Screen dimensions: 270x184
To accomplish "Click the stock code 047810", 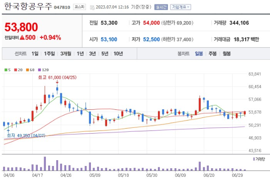I will click(x=62, y=7).
